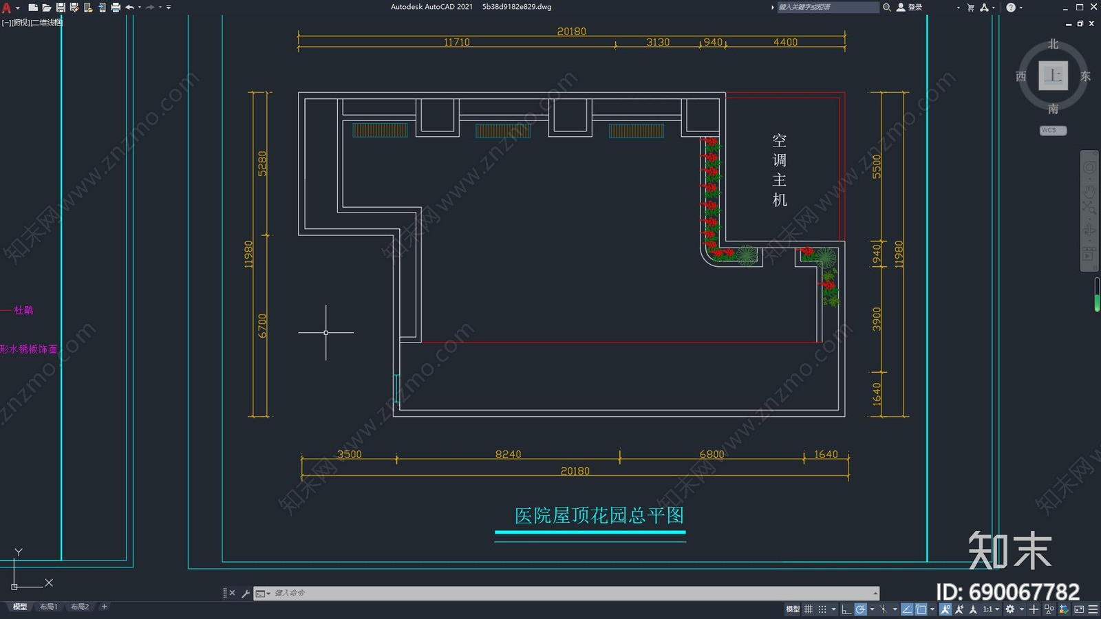The image size is (1101, 619).
Task: Open viewport controls [-] menu
Action: pyautogui.click(x=6, y=23)
